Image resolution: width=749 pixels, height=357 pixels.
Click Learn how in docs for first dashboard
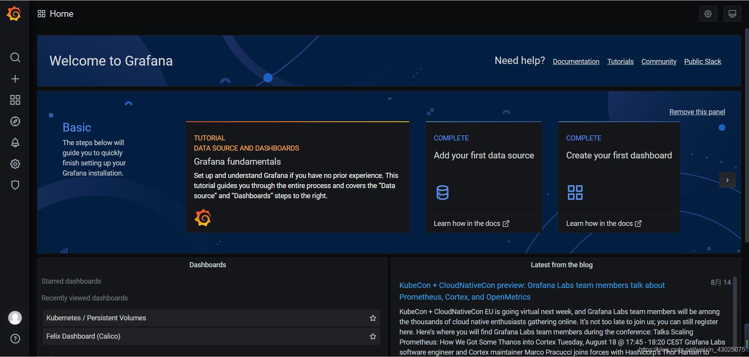point(603,224)
